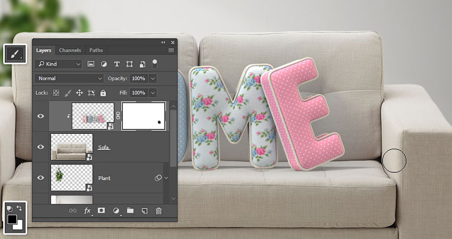Viewport: 452px width, 239px height.
Task: Create a new group folder
Action: tap(130, 210)
